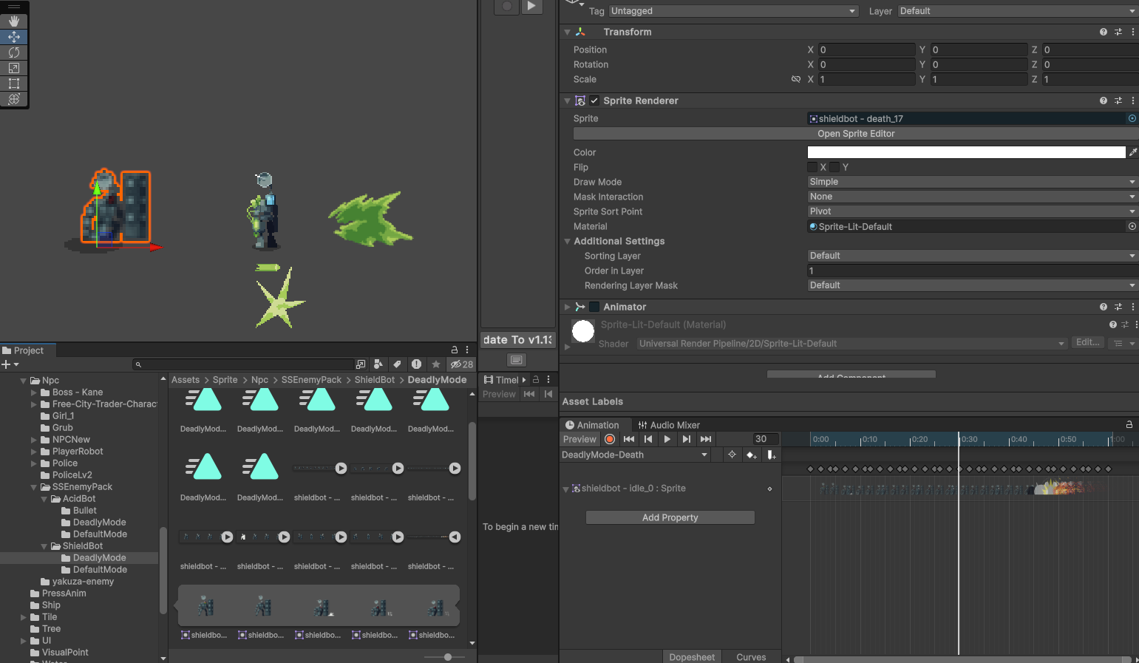Viewport: 1139px width, 663px height.
Task: Play the animation clip
Action: tap(667, 439)
